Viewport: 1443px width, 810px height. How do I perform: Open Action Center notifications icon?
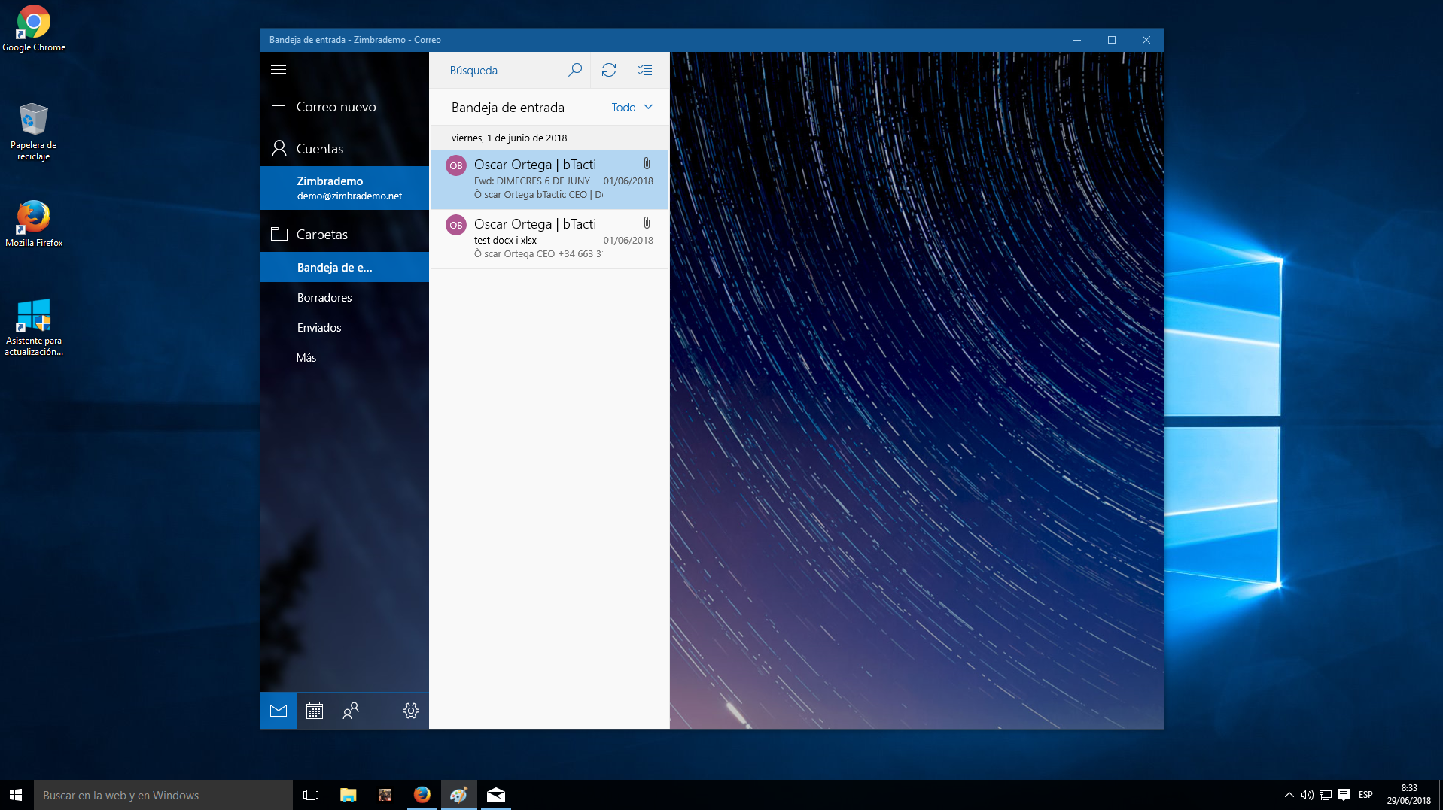1344,795
